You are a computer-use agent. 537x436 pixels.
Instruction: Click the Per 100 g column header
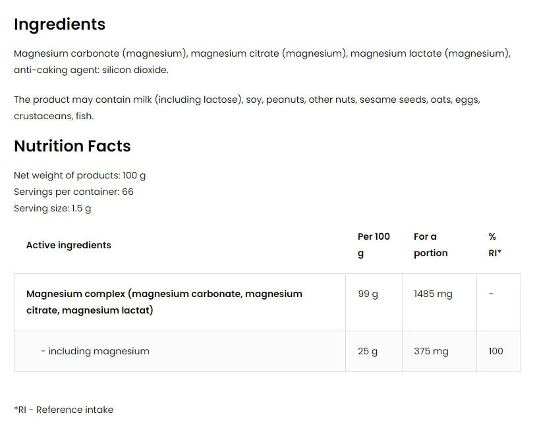coord(374,244)
